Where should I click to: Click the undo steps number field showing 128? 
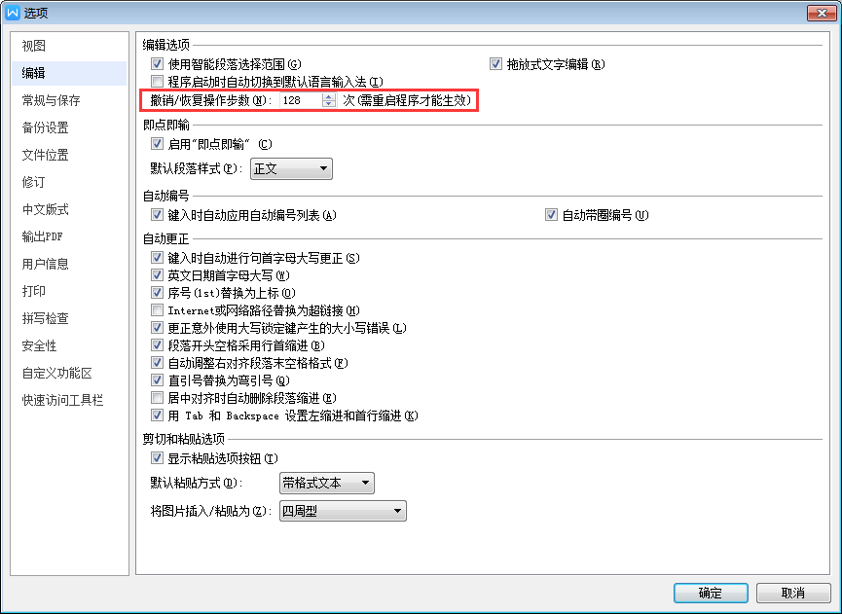[x=301, y=100]
